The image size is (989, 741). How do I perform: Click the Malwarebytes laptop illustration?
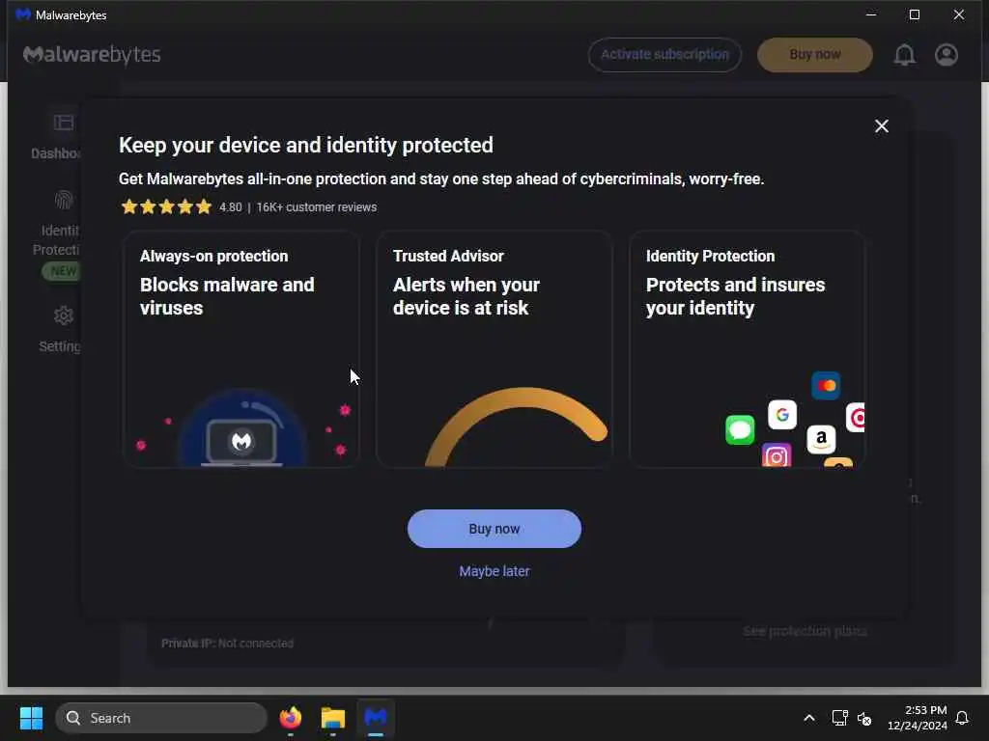tap(241, 442)
